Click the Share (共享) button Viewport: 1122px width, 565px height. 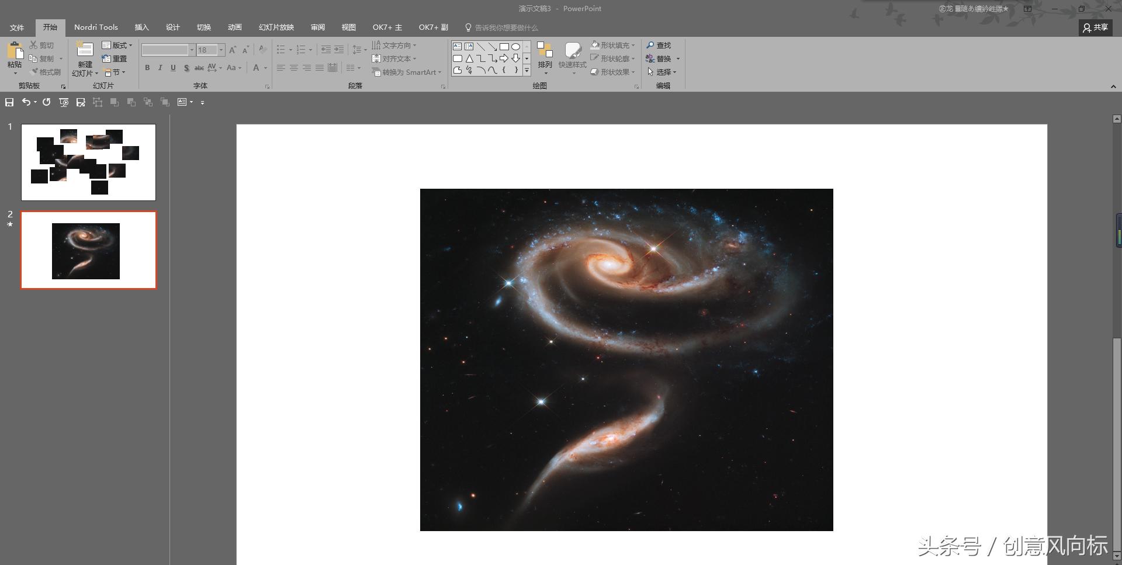coord(1095,27)
